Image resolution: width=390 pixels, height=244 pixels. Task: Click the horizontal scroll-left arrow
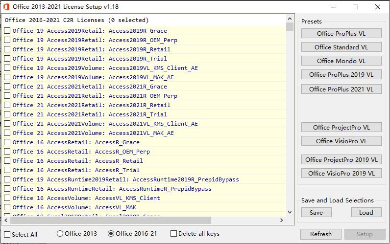(6, 220)
